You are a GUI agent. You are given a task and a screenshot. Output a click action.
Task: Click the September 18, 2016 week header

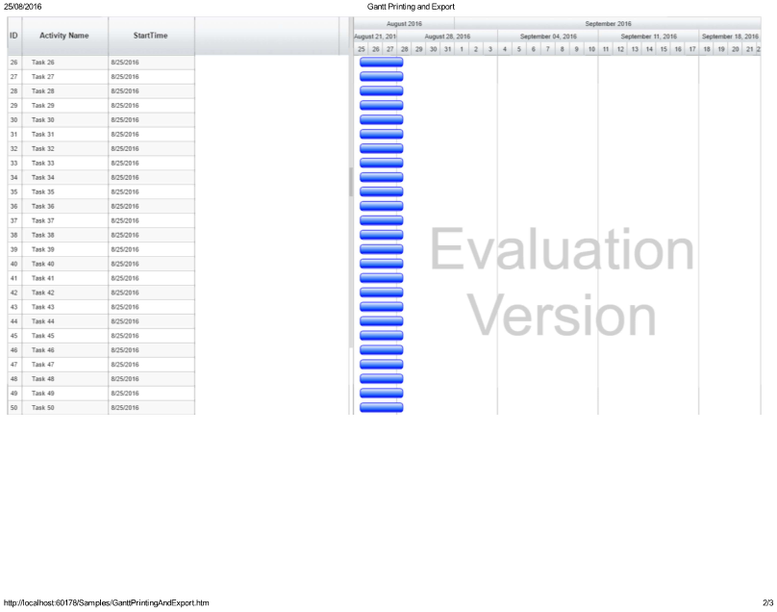pos(730,37)
